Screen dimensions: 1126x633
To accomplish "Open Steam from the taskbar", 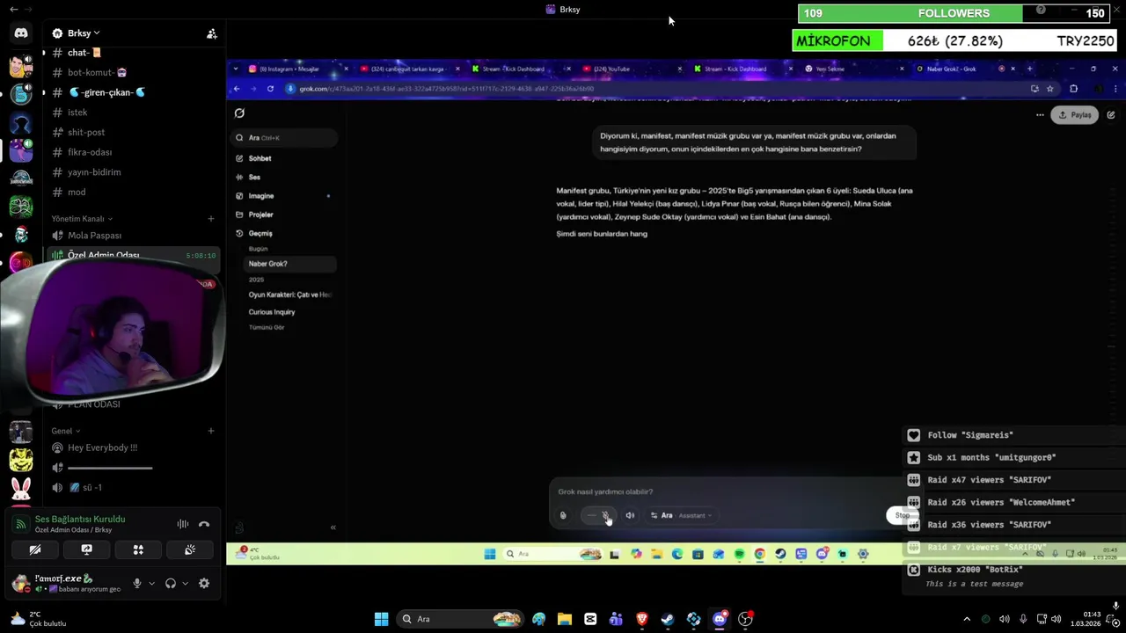I will pyautogui.click(x=668, y=619).
